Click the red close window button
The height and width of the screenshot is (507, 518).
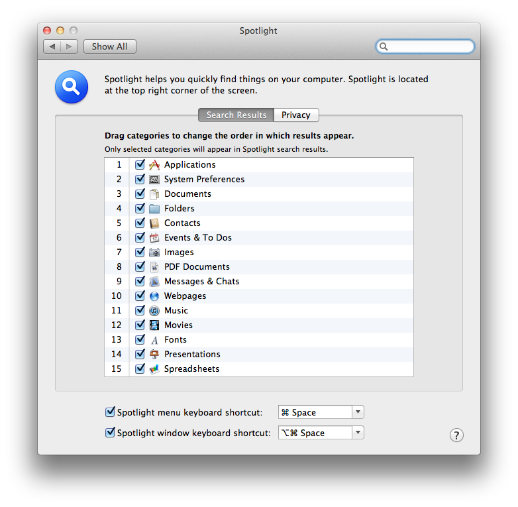click(47, 30)
